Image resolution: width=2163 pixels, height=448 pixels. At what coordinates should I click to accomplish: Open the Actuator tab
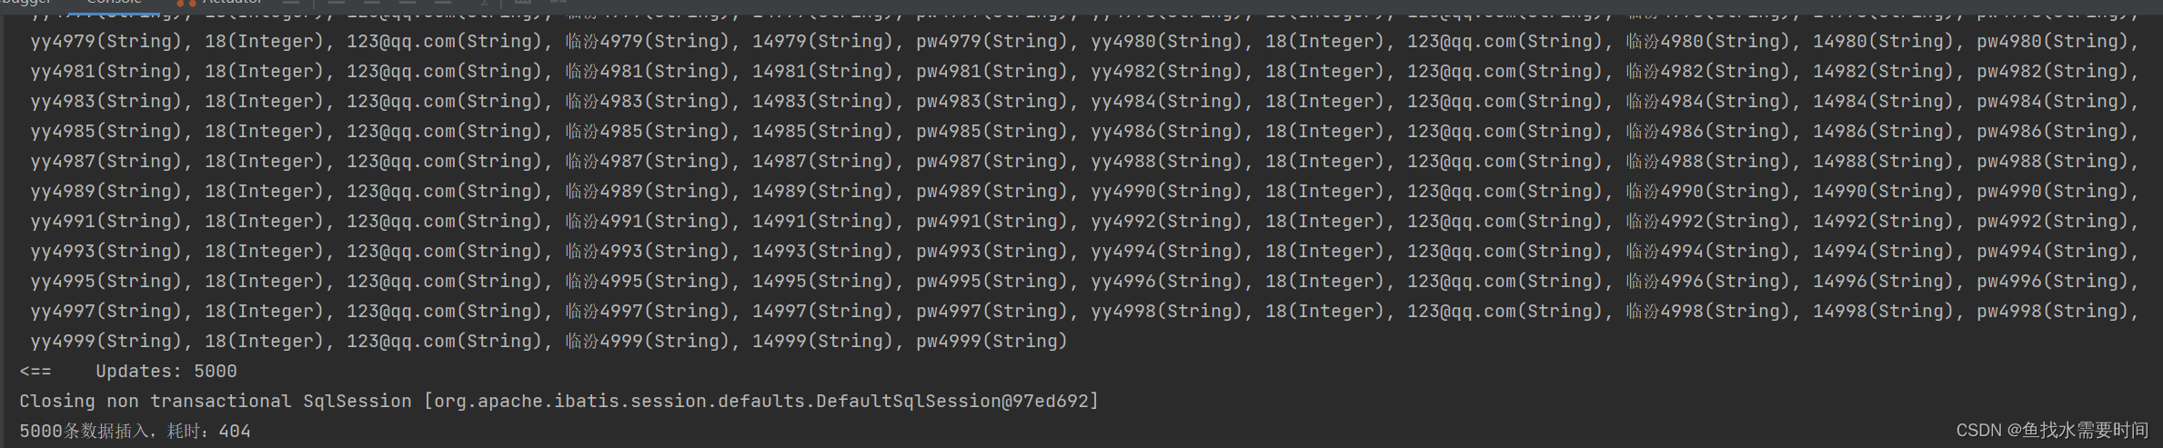232,3
